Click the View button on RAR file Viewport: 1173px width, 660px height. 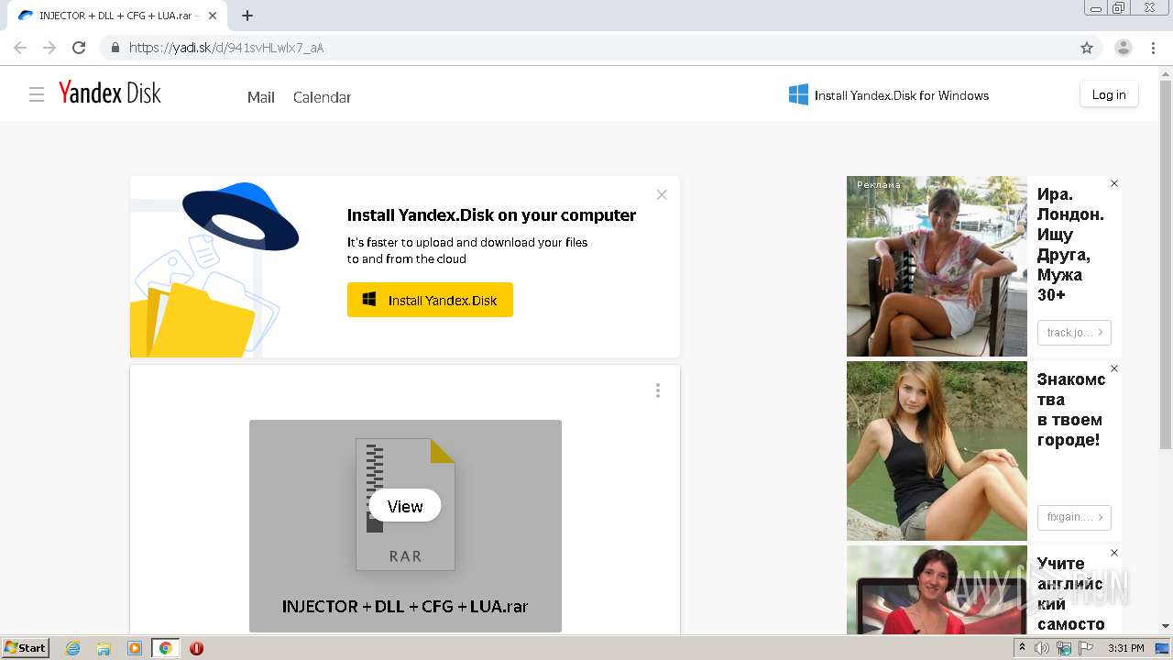tap(405, 506)
